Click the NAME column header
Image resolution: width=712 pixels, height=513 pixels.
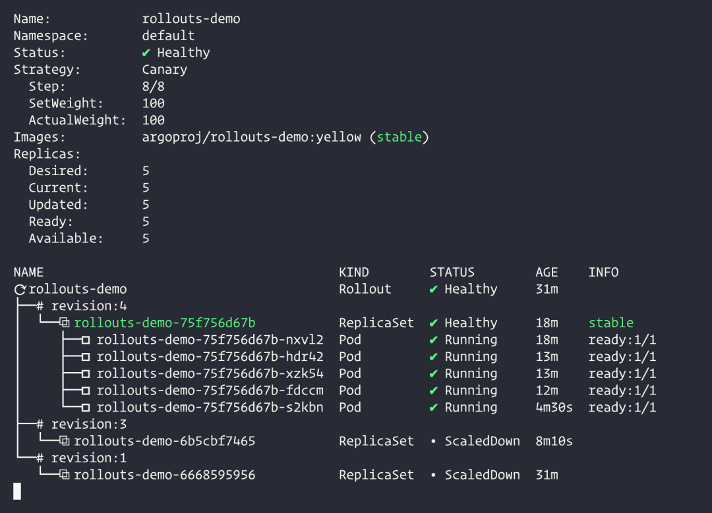pos(28,272)
